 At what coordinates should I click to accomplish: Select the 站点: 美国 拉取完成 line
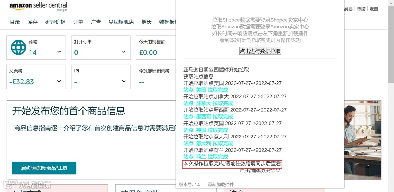(x=205, y=90)
